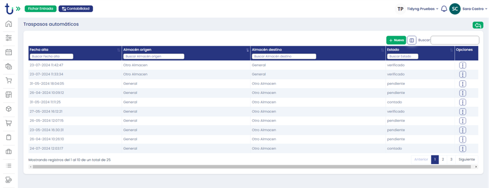This screenshot has height=188, width=489.
Task: Open options menu for row 26-04-2024 10:09:12
Action: [463, 93]
